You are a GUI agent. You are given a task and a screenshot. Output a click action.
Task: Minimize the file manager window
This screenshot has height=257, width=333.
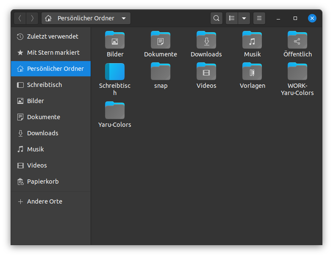278,18
